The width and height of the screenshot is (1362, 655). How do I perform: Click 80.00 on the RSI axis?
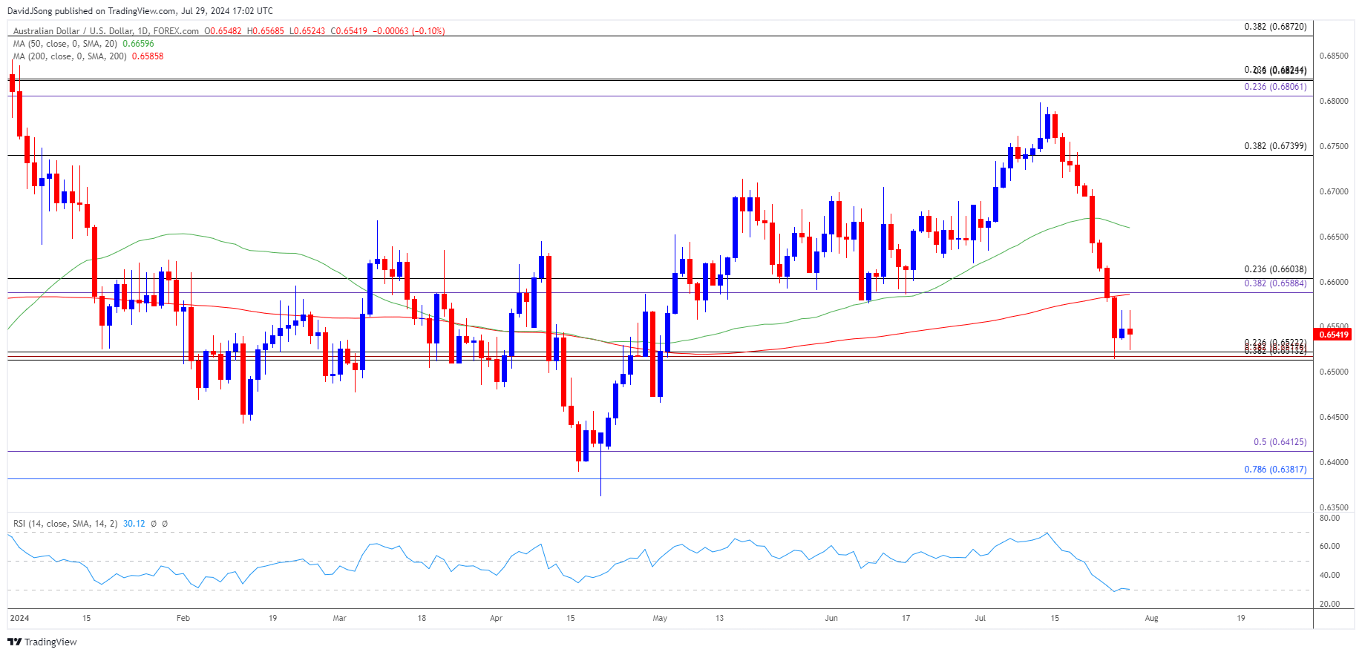[1329, 519]
